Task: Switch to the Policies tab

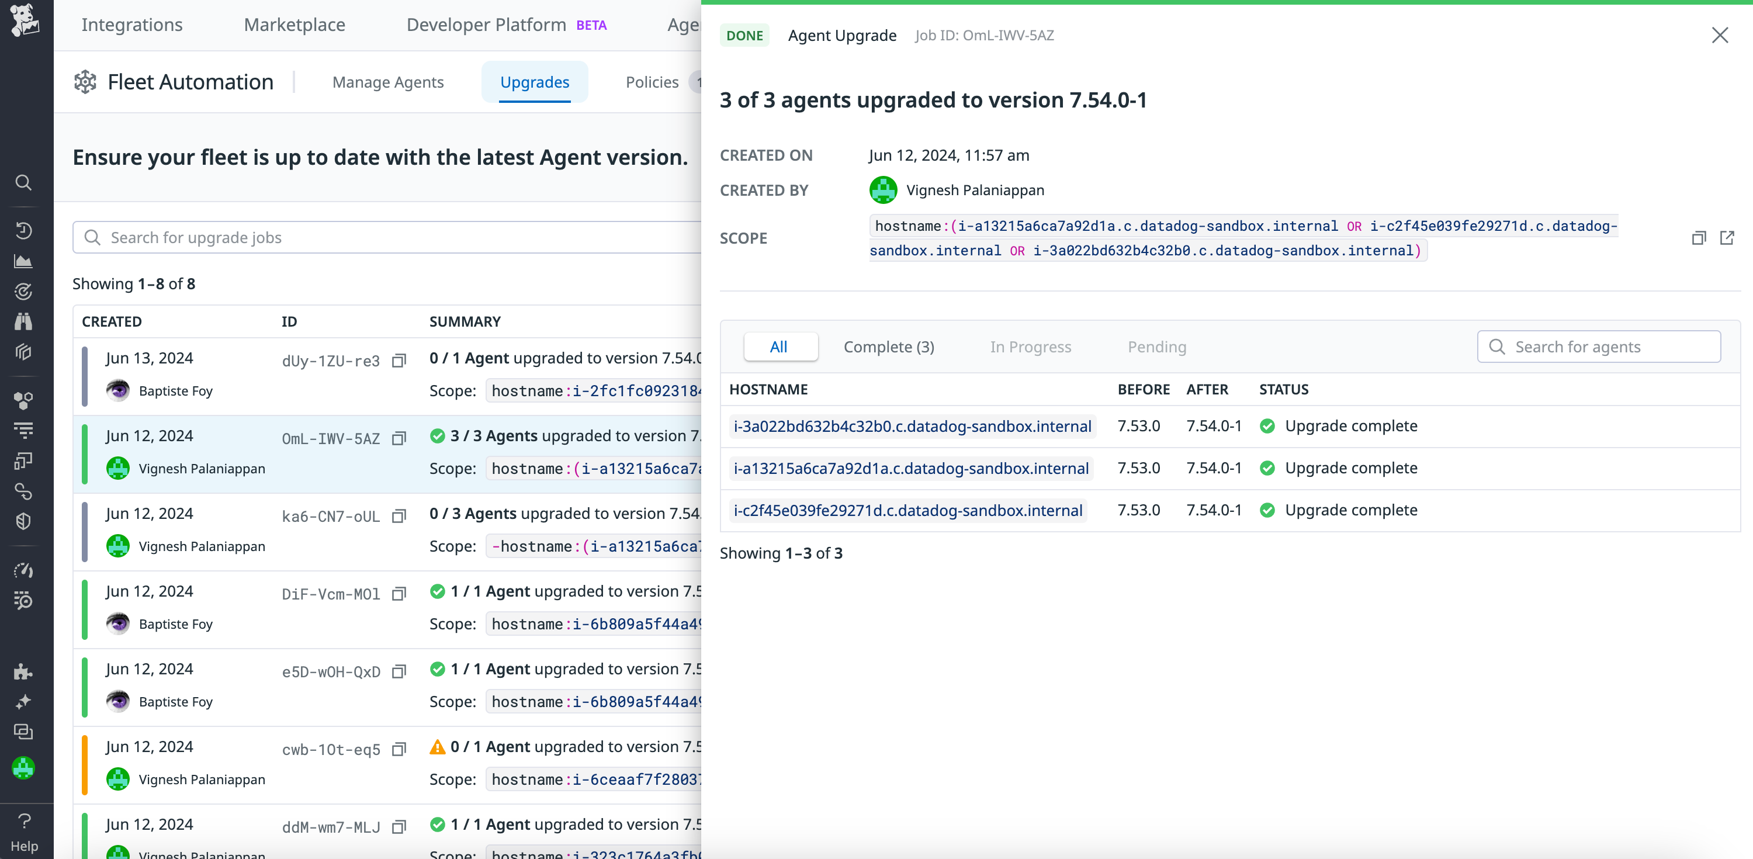Action: tap(650, 82)
